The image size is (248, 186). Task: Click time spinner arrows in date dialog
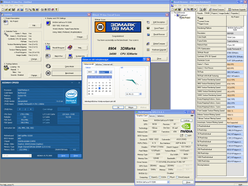140,94
